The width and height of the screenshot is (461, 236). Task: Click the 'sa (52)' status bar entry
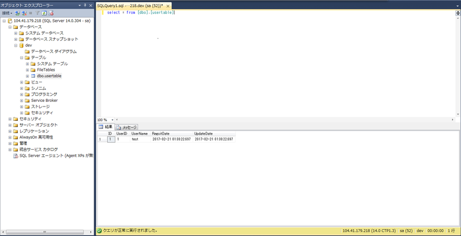(406, 231)
